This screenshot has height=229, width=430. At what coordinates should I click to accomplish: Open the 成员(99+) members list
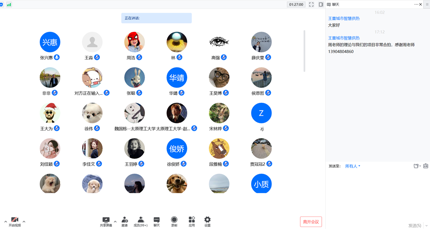(140, 221)
